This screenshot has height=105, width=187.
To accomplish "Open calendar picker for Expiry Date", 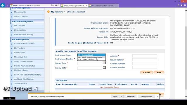I will (104, 67).
